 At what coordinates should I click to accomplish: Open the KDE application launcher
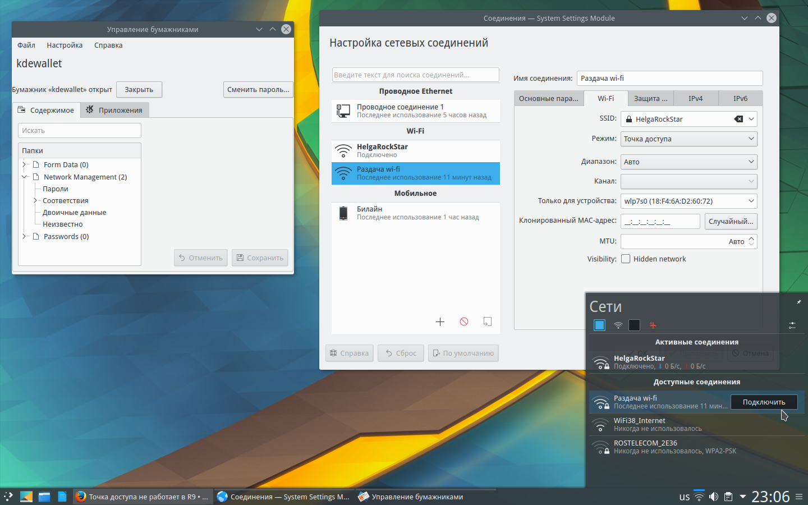pyautogui.click(x=8, y=497)
